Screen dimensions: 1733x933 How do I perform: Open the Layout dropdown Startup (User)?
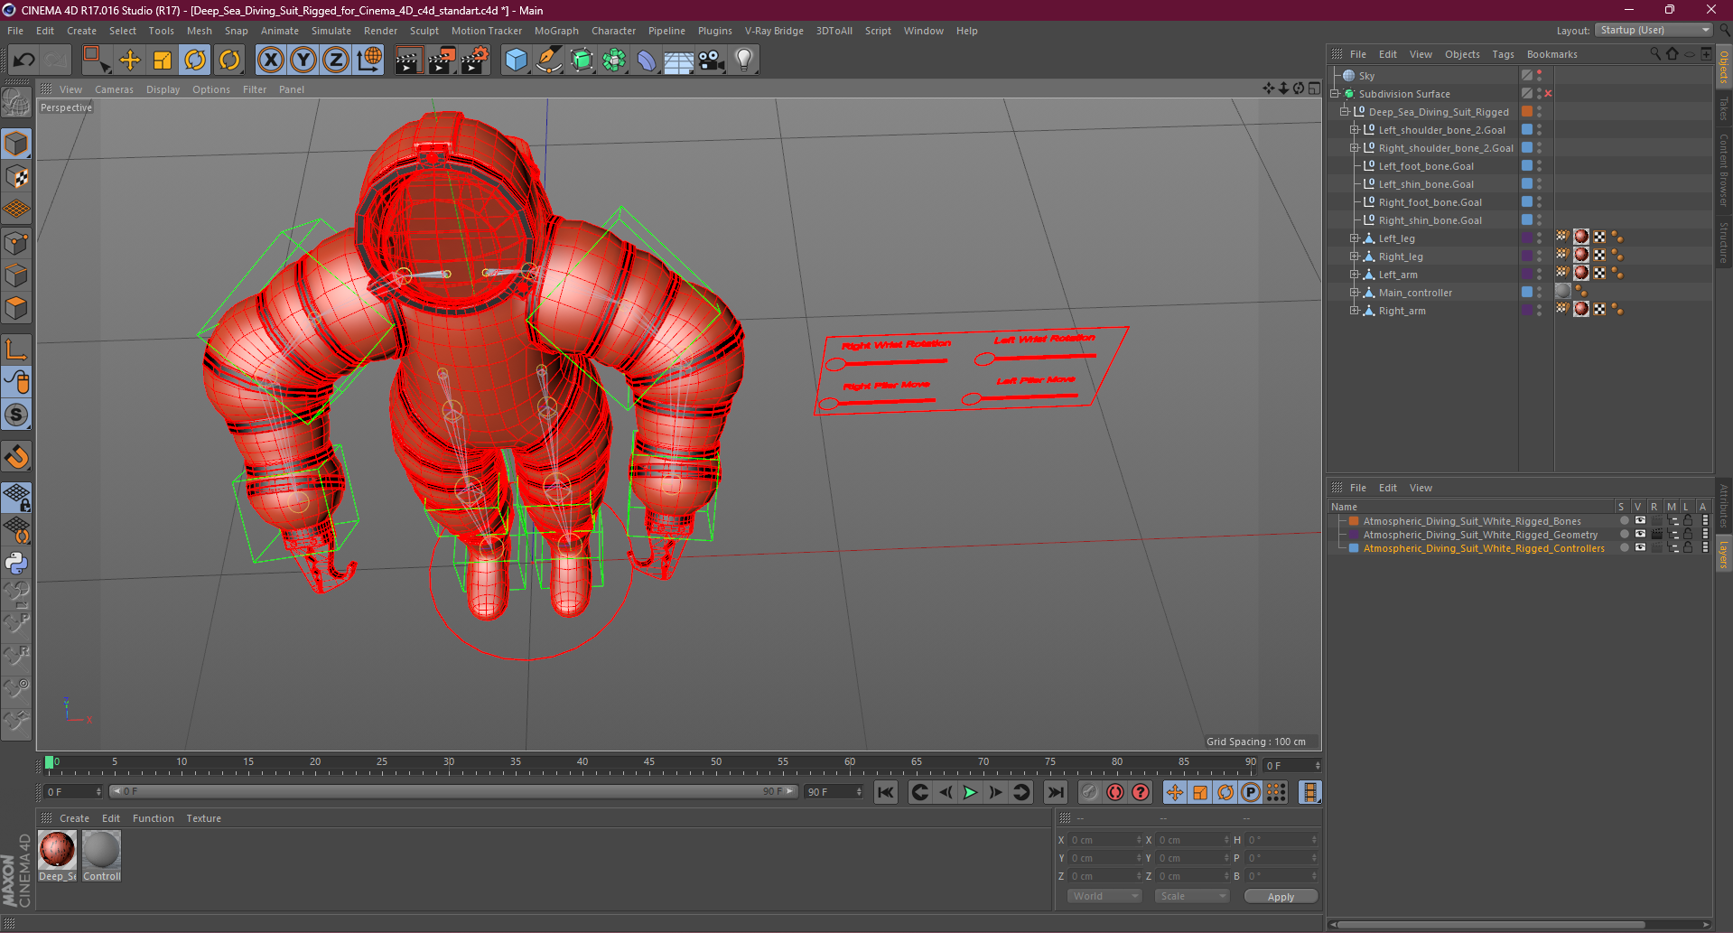tap(1654, 30)
